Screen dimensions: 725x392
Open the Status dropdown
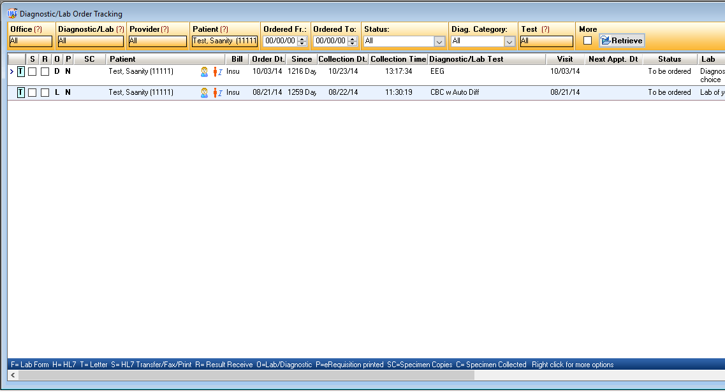[441, 40]
